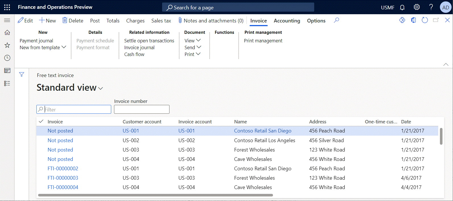Expand the hamburger navigation pane
Screen dimensions: 453x201
7,20
